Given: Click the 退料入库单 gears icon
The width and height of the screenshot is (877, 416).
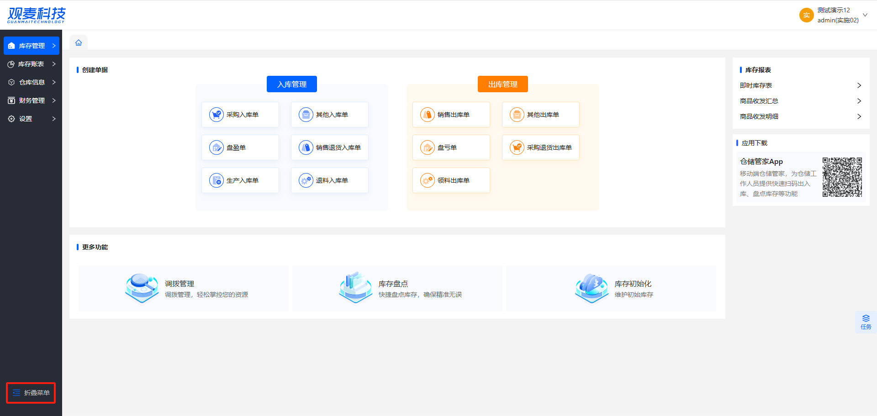Looking at the screenshot, I should [306, 180].
